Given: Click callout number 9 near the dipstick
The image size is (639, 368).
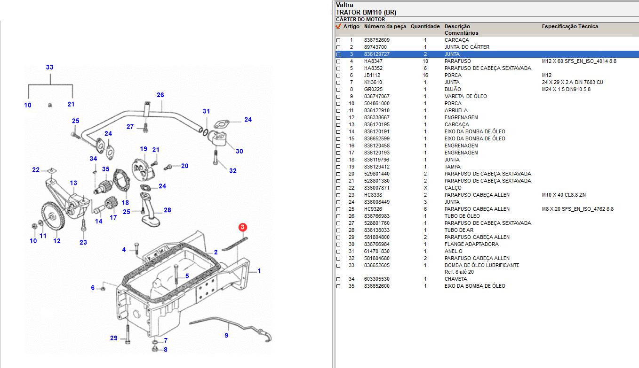Looking at the screenshot, I should (226, 335).
